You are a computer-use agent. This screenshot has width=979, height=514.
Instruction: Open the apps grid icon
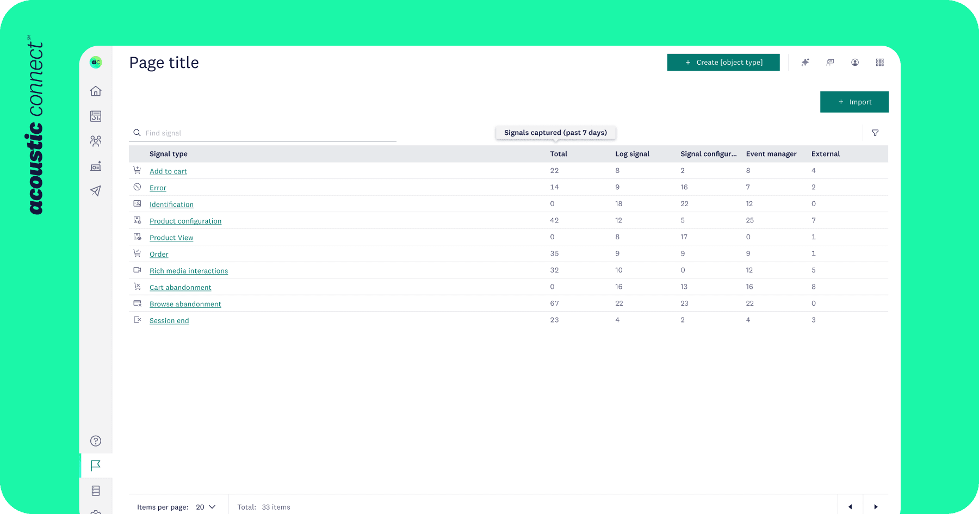pos(880,63)
